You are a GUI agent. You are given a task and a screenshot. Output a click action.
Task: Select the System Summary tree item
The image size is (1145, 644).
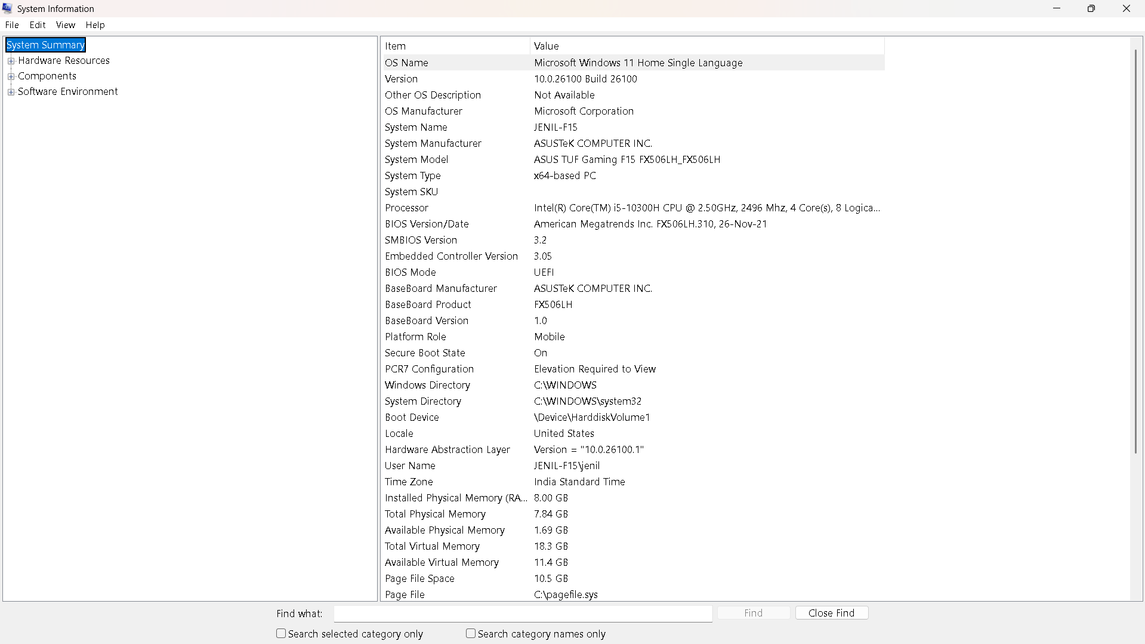[45, 45]
